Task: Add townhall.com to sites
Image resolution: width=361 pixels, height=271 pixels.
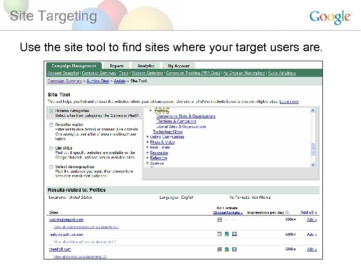Action: point(312,249)
